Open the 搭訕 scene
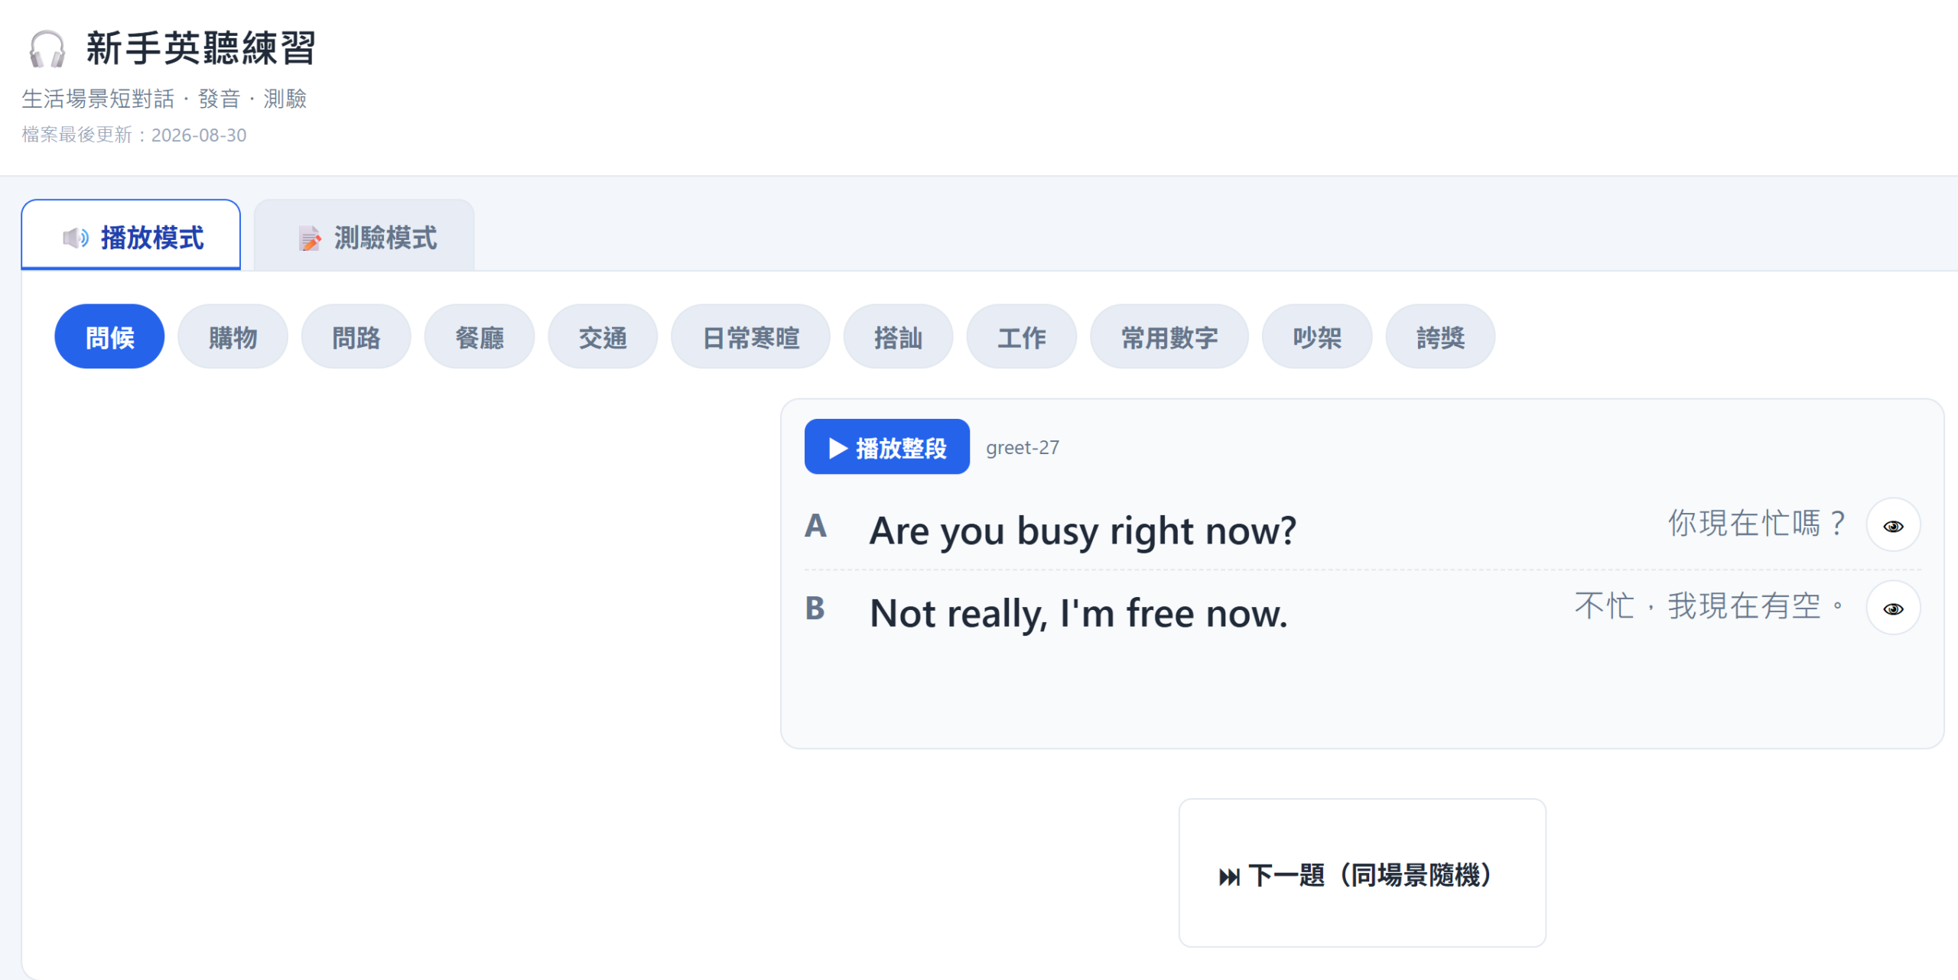Image resolution: width=1958 pixels, height=980 pixels. pos(898,337)
